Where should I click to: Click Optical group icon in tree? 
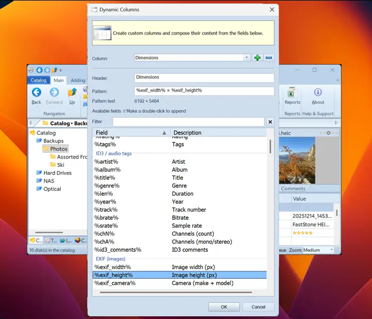coord(39,188)
